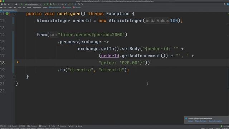Click the MulticastRoute breadcrumb
Screen dimensions: 229x129
[55, 7]
